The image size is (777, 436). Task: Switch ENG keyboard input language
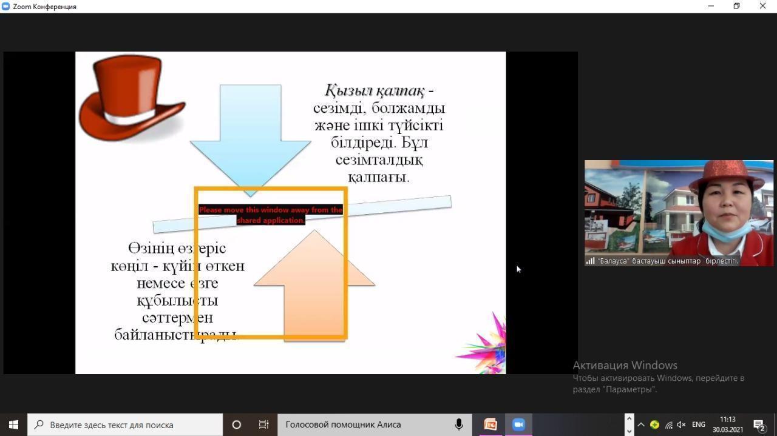coord(698,424)
